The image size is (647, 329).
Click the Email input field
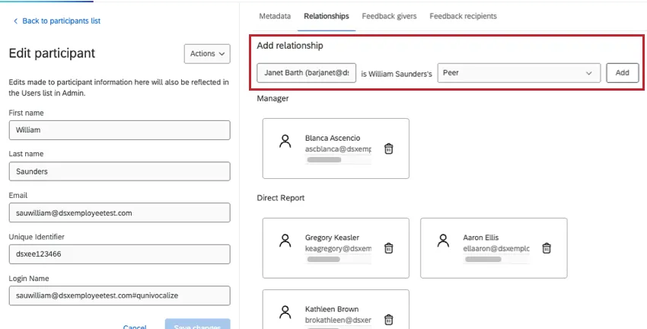point(120,212)
